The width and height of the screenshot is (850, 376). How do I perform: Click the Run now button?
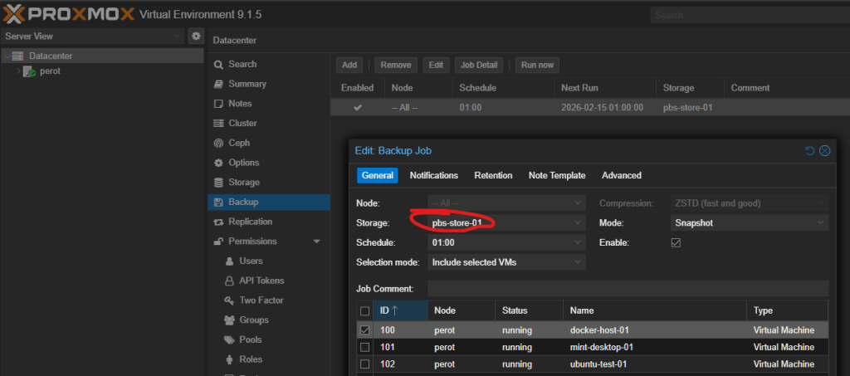[x=536, y=65]
